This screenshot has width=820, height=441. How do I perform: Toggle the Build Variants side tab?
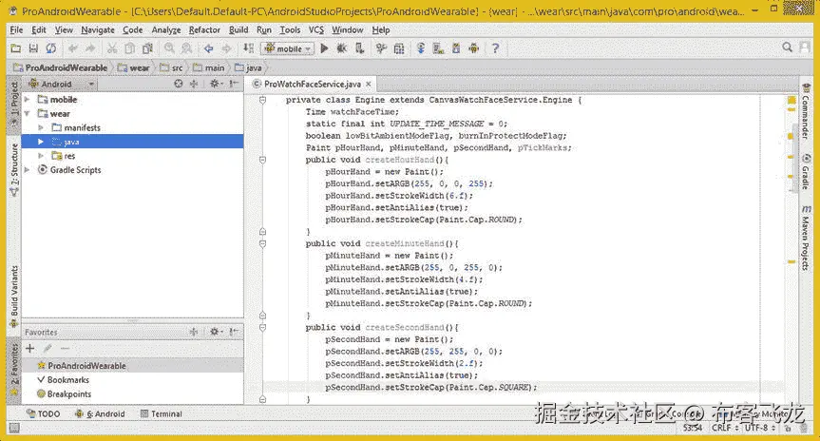tap(14, 297)
